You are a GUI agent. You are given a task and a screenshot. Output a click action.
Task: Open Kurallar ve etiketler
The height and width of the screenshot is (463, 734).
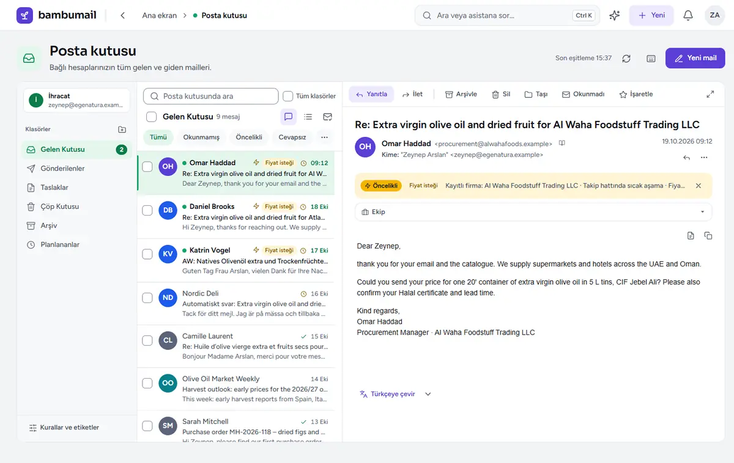click(64, 428)
